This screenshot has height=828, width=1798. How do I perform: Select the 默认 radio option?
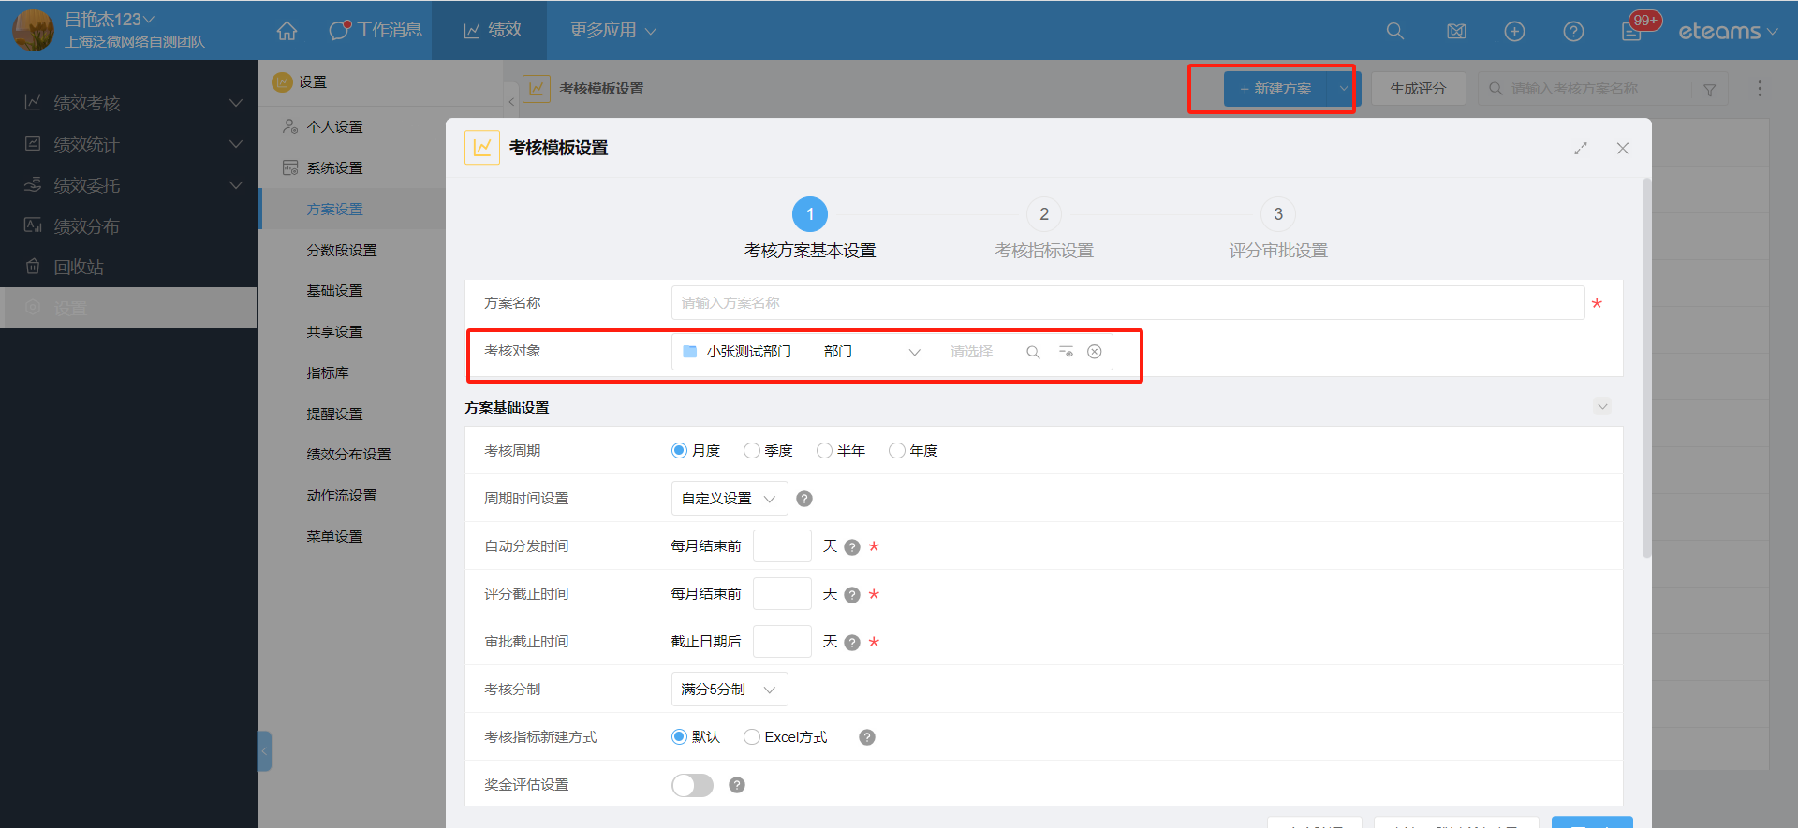click(680, 736)
